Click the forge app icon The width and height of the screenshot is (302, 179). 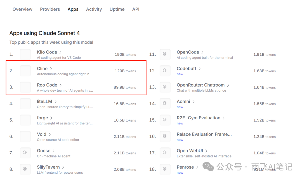pos(25,120)
